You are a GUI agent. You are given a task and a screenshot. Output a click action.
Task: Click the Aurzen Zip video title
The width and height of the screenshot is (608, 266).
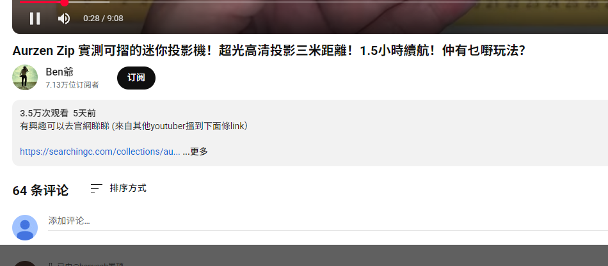pyautogui.click(x=269, y=51)
